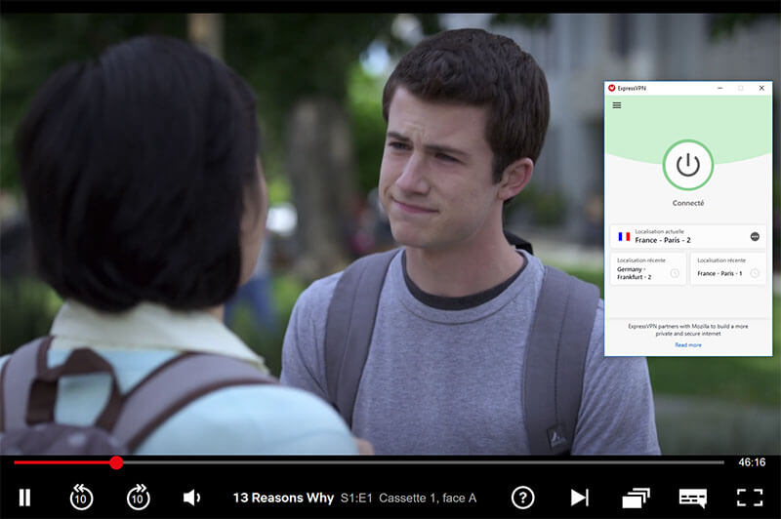Select current location France - Paris - 2
Screen dimensions: 781x519
(x=688, y=236)
